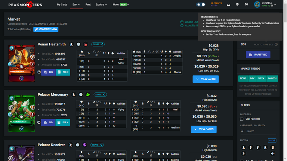Click the card name search field
287x161 pixels.
(258, 131)
